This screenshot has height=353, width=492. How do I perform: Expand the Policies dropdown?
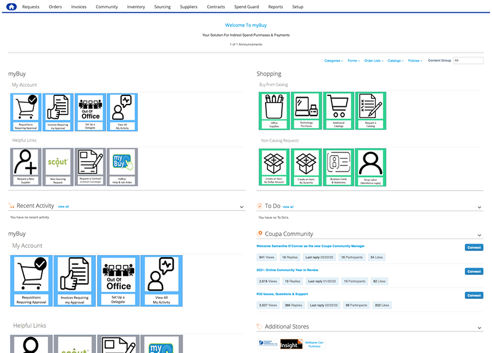[415, 61]
